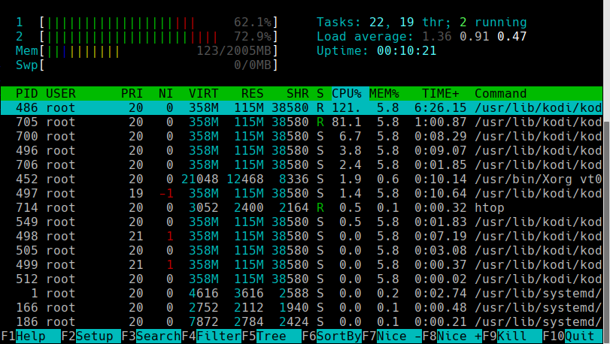Click the SHR column header

(298, 94)
